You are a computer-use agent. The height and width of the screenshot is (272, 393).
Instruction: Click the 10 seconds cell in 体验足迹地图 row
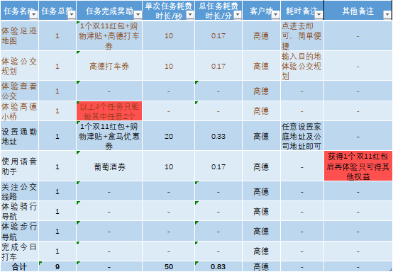click(169, 36)
